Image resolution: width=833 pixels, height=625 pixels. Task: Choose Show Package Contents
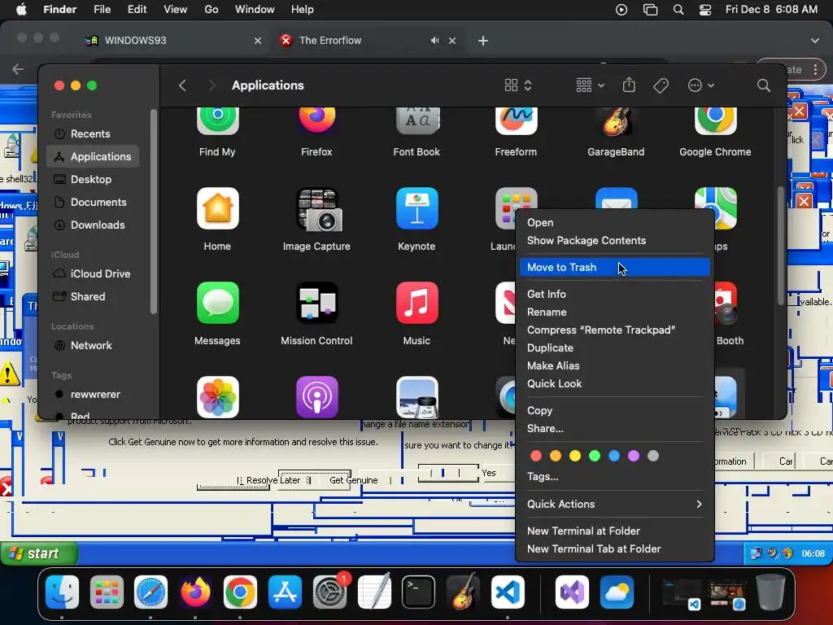click(x=615, y=240)
